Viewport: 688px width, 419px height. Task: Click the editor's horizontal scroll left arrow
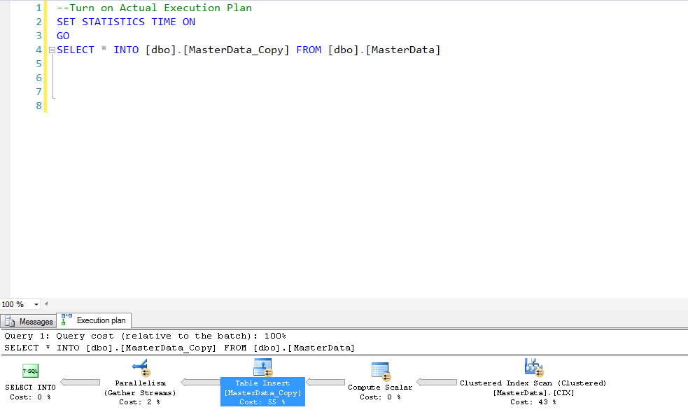point(46,304)
